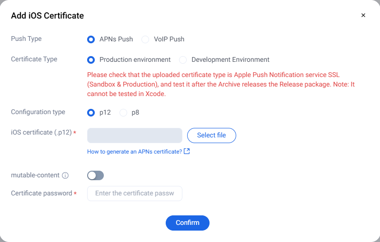
Task: Click the red certificate warning text
Action: coord(221,85)
